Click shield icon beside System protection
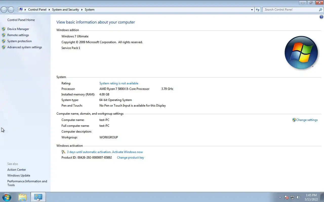Viewport: 324px width, 202px height. (x=4, y=41)
